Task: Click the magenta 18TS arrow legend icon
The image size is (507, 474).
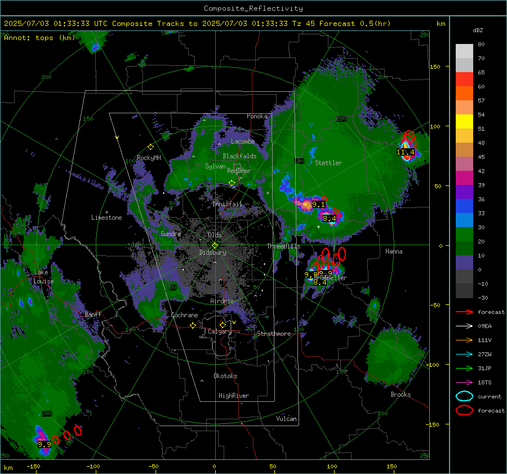Action: 464,383
